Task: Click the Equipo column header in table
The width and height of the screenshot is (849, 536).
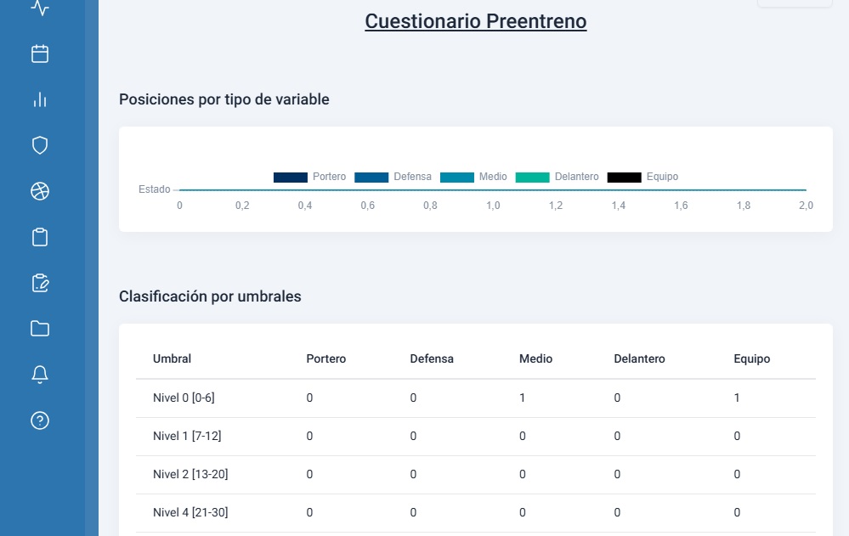Action: pos(751,358)
